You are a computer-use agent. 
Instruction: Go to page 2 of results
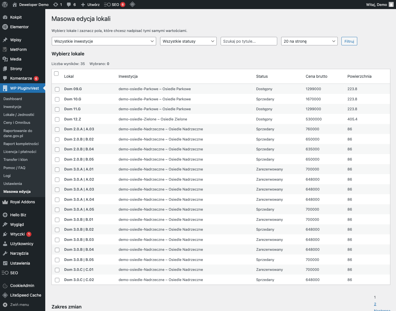375,304
